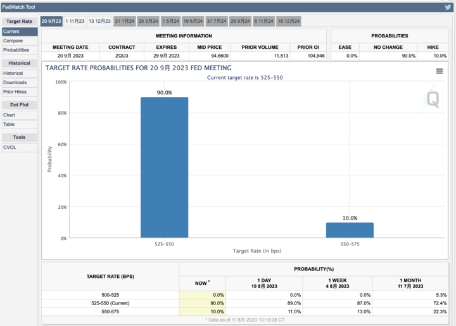The width and height of the screenshot is (456, 326).
Task: Click the NO CHANGE column header
Action: coord(388,47)
